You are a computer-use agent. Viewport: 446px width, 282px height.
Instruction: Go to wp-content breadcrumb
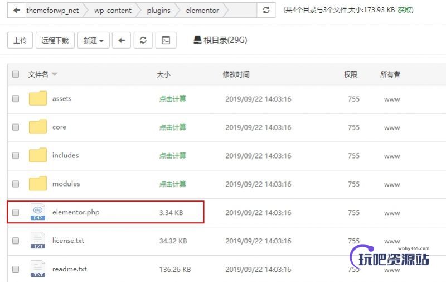[x=113, y=10]
